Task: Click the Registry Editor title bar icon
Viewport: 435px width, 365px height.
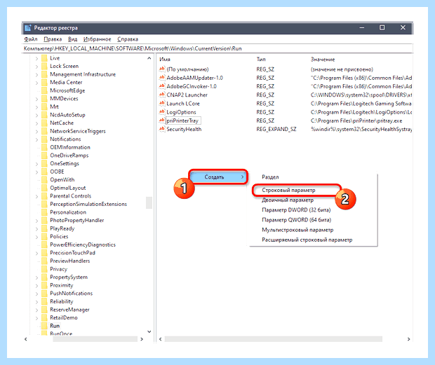Action: 28,28
